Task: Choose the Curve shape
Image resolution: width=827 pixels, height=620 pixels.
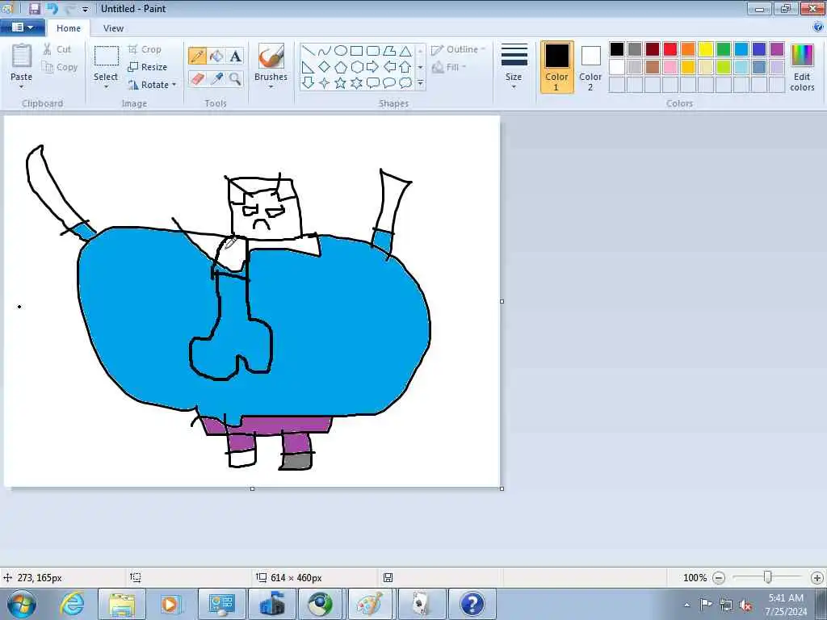Action: point(325,51)
